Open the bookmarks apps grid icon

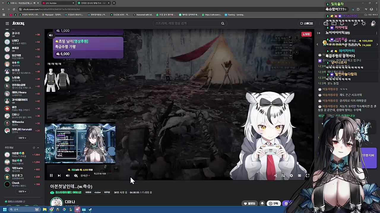point(4,14)
